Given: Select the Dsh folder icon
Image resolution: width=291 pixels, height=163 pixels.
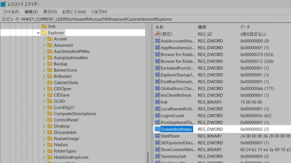Looking at the screenshot, I should (44, 26).
